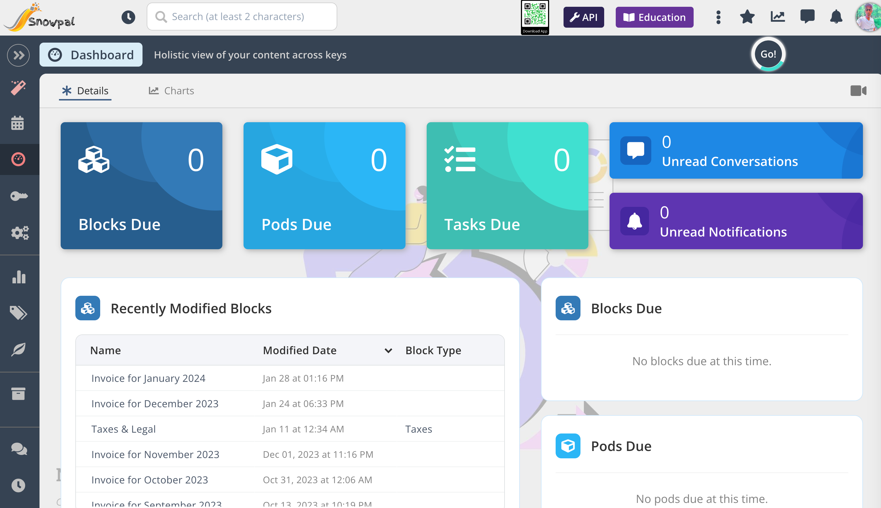Click the Jan 28 at 01:16 PM date
The image size is (881, 508).
click(303, 378)
